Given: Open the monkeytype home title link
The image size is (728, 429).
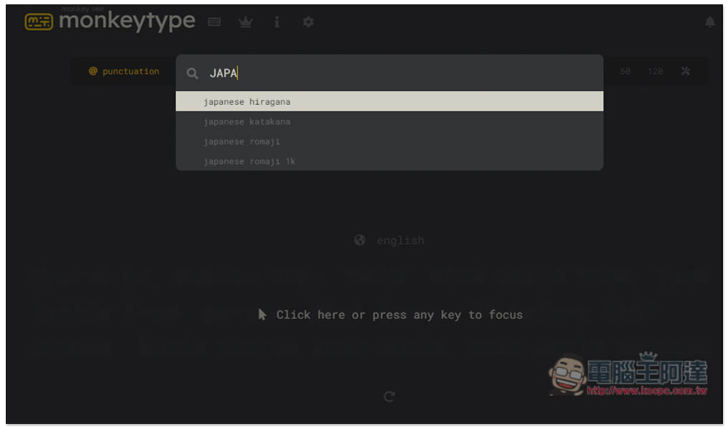Looking at the screenshot, I should (127, 21).
